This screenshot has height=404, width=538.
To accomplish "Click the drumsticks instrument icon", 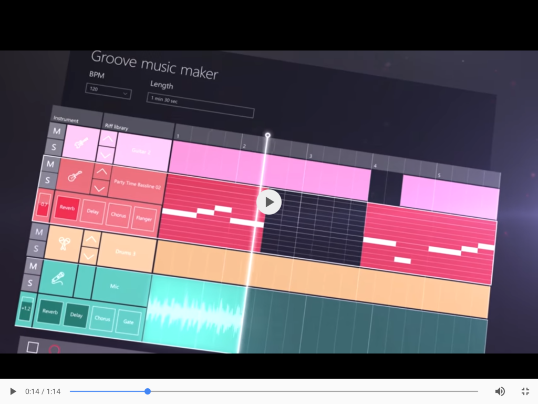I will [x=64, y=244].
